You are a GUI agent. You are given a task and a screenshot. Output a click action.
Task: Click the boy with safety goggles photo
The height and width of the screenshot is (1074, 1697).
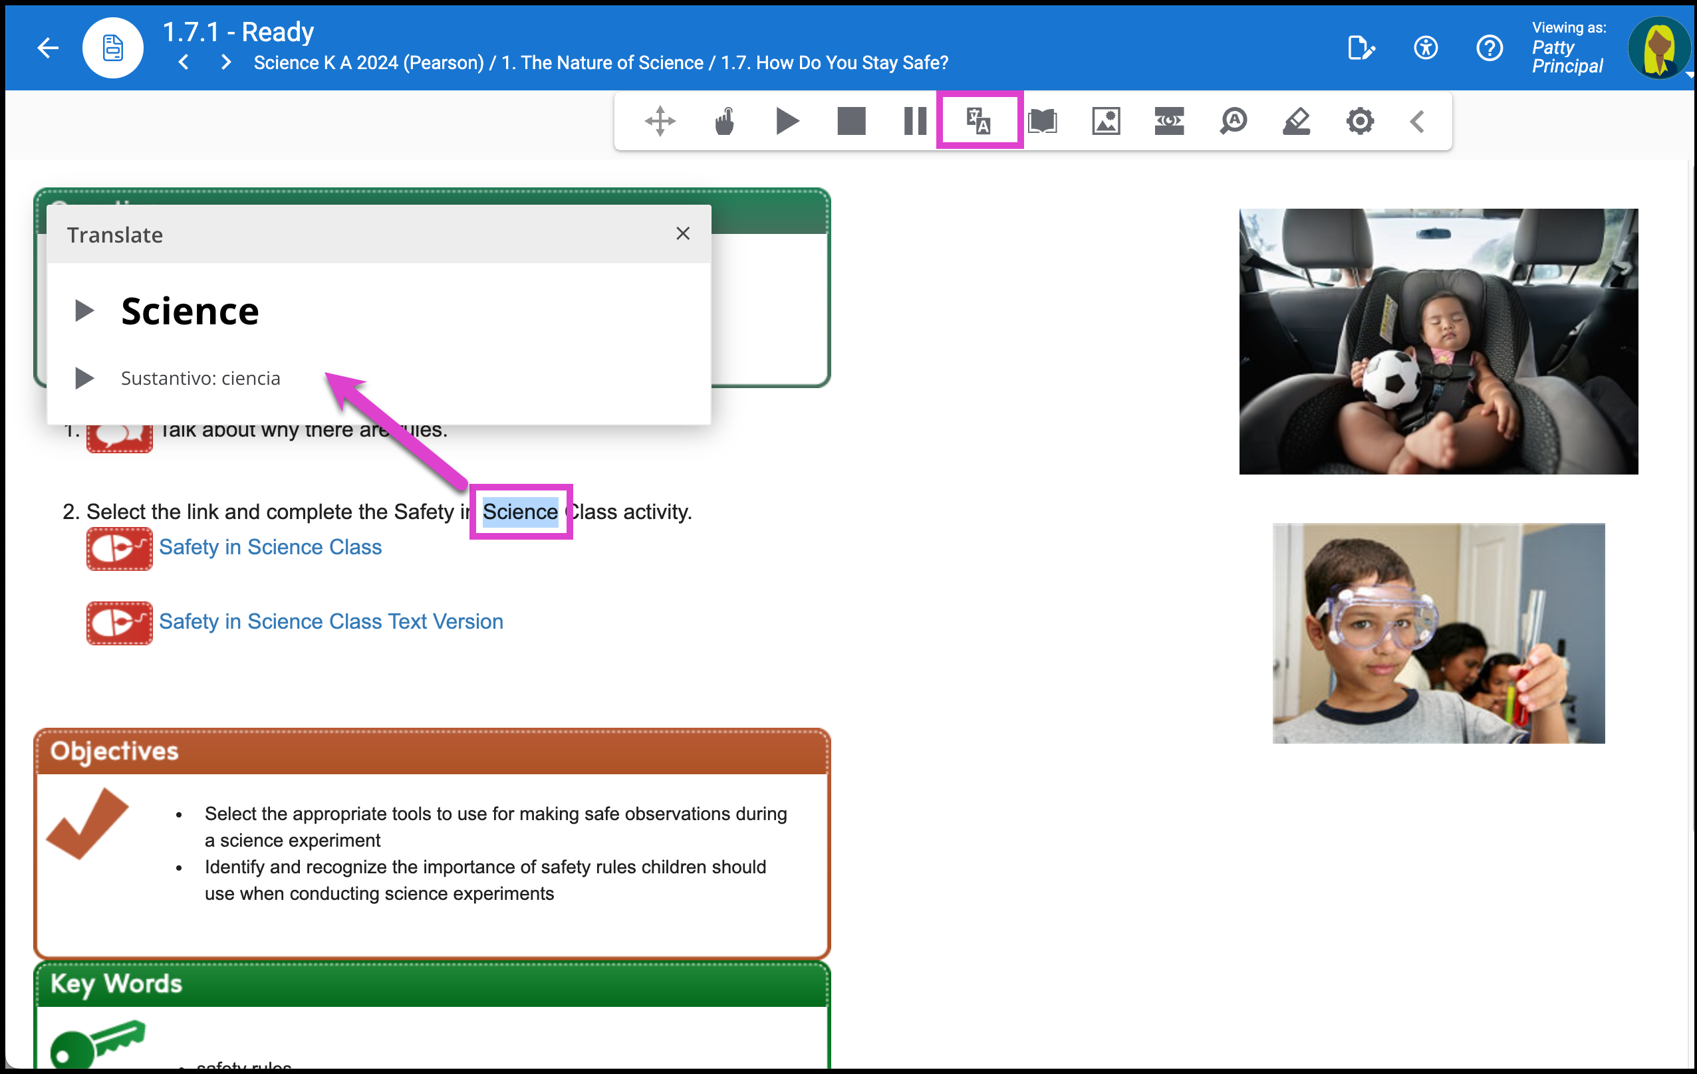click(x=1438, y=633)
